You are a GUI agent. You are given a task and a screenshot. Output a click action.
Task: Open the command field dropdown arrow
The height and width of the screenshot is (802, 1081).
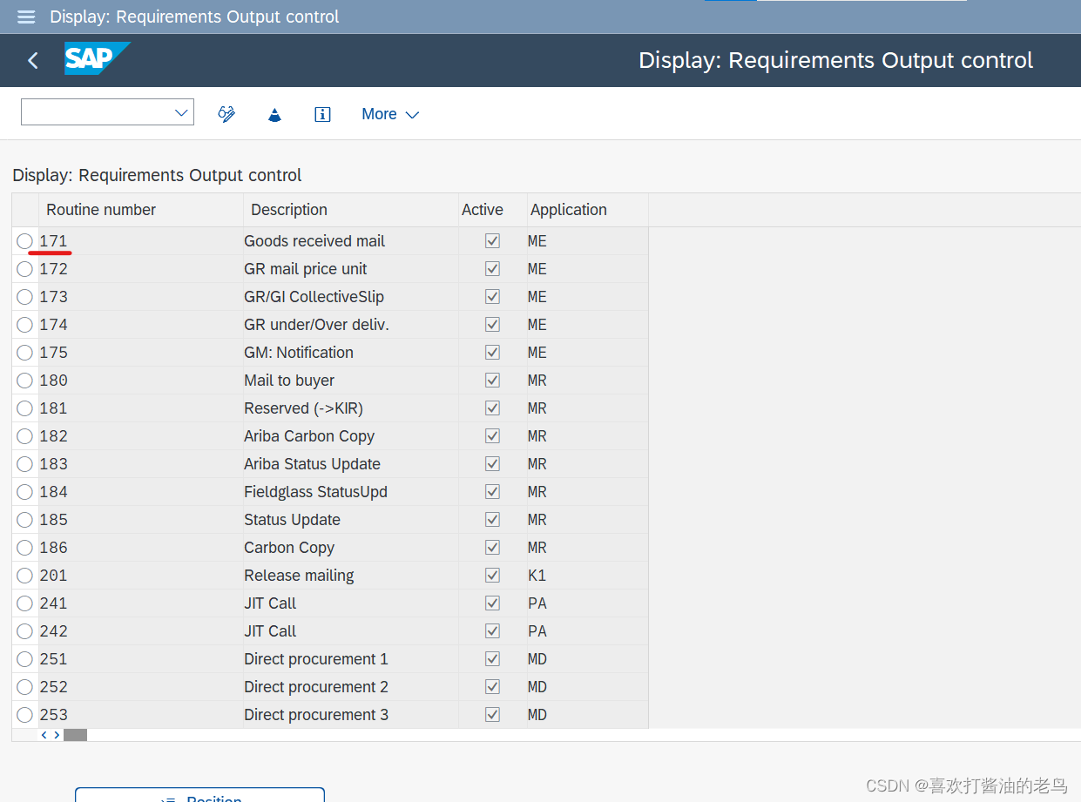tap(181, 111)
